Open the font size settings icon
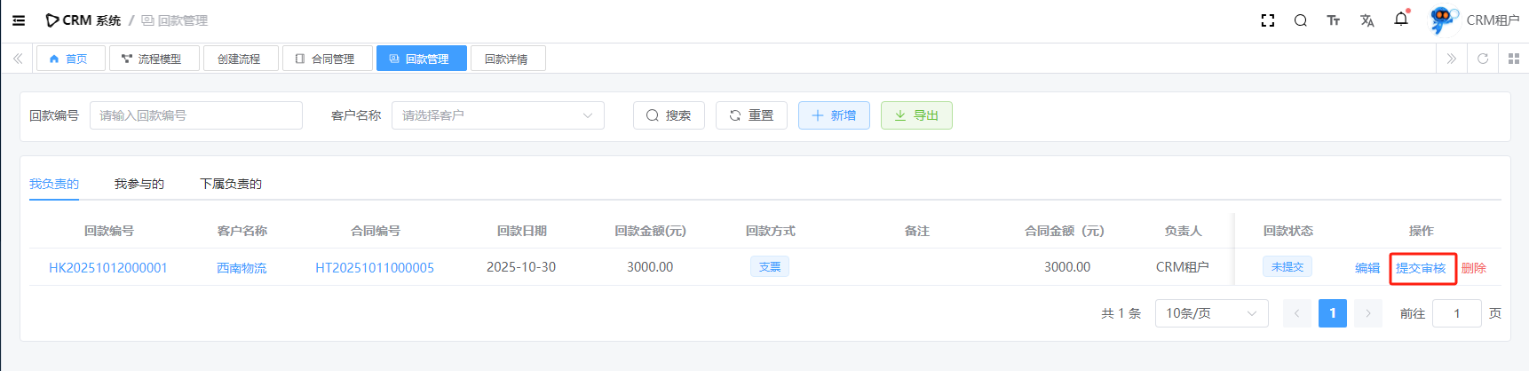This screenshot has height=371, width=1529. [x=1333, y=20]
